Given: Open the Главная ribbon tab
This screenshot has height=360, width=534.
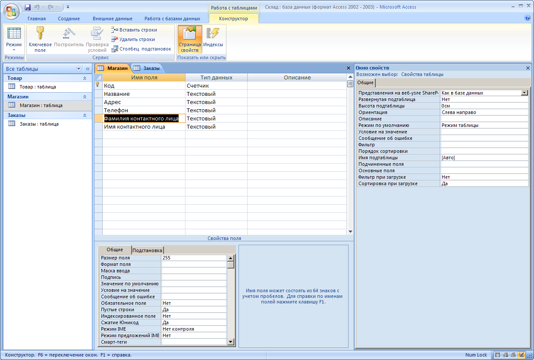Looking at the screenshot, I should 37,19.
